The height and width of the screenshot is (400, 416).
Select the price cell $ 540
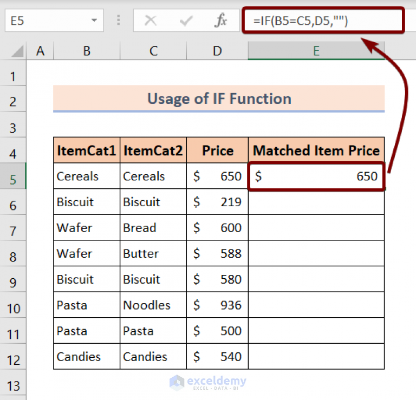pyautogui.click(x=218, y=357)
